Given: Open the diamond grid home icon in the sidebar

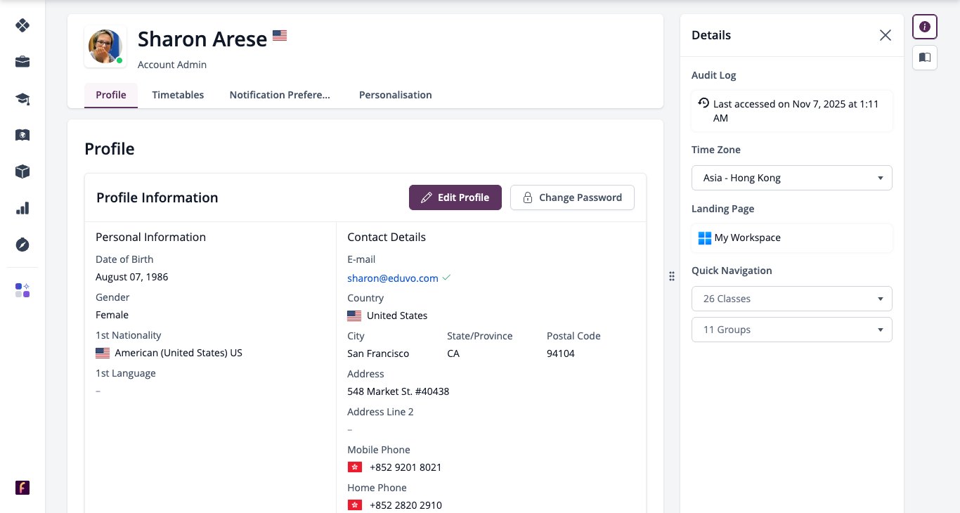Looking at the screenshot, I should (22, 25).
